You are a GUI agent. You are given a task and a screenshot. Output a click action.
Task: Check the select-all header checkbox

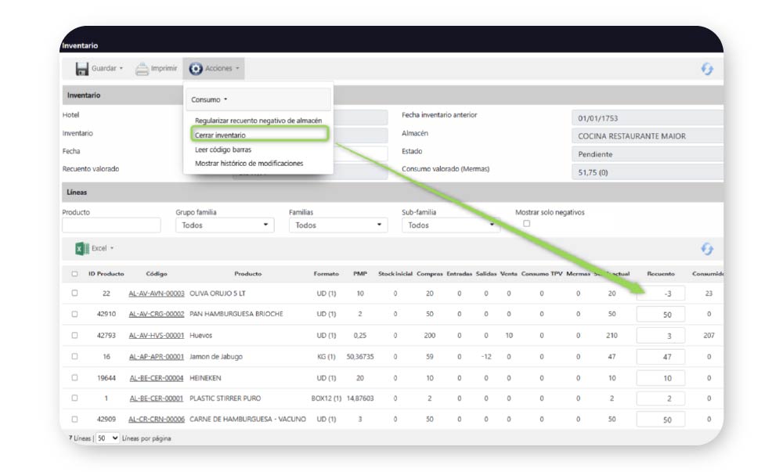[x=74, y=274]
